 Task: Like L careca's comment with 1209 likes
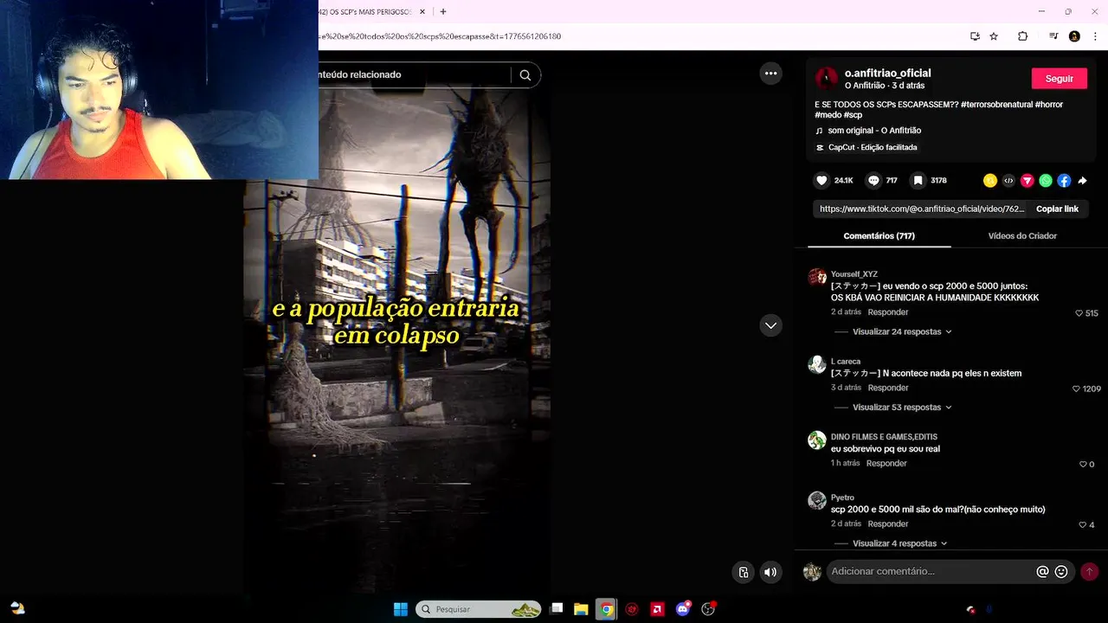point(1077,389)
